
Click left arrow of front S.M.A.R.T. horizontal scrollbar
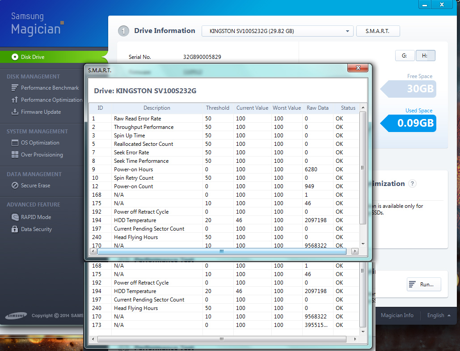(x=93, y=251)
